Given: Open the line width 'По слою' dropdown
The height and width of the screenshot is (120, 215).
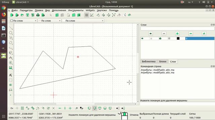Looking at the screenshot, I should pyautogui.click(x=49, y=21).
